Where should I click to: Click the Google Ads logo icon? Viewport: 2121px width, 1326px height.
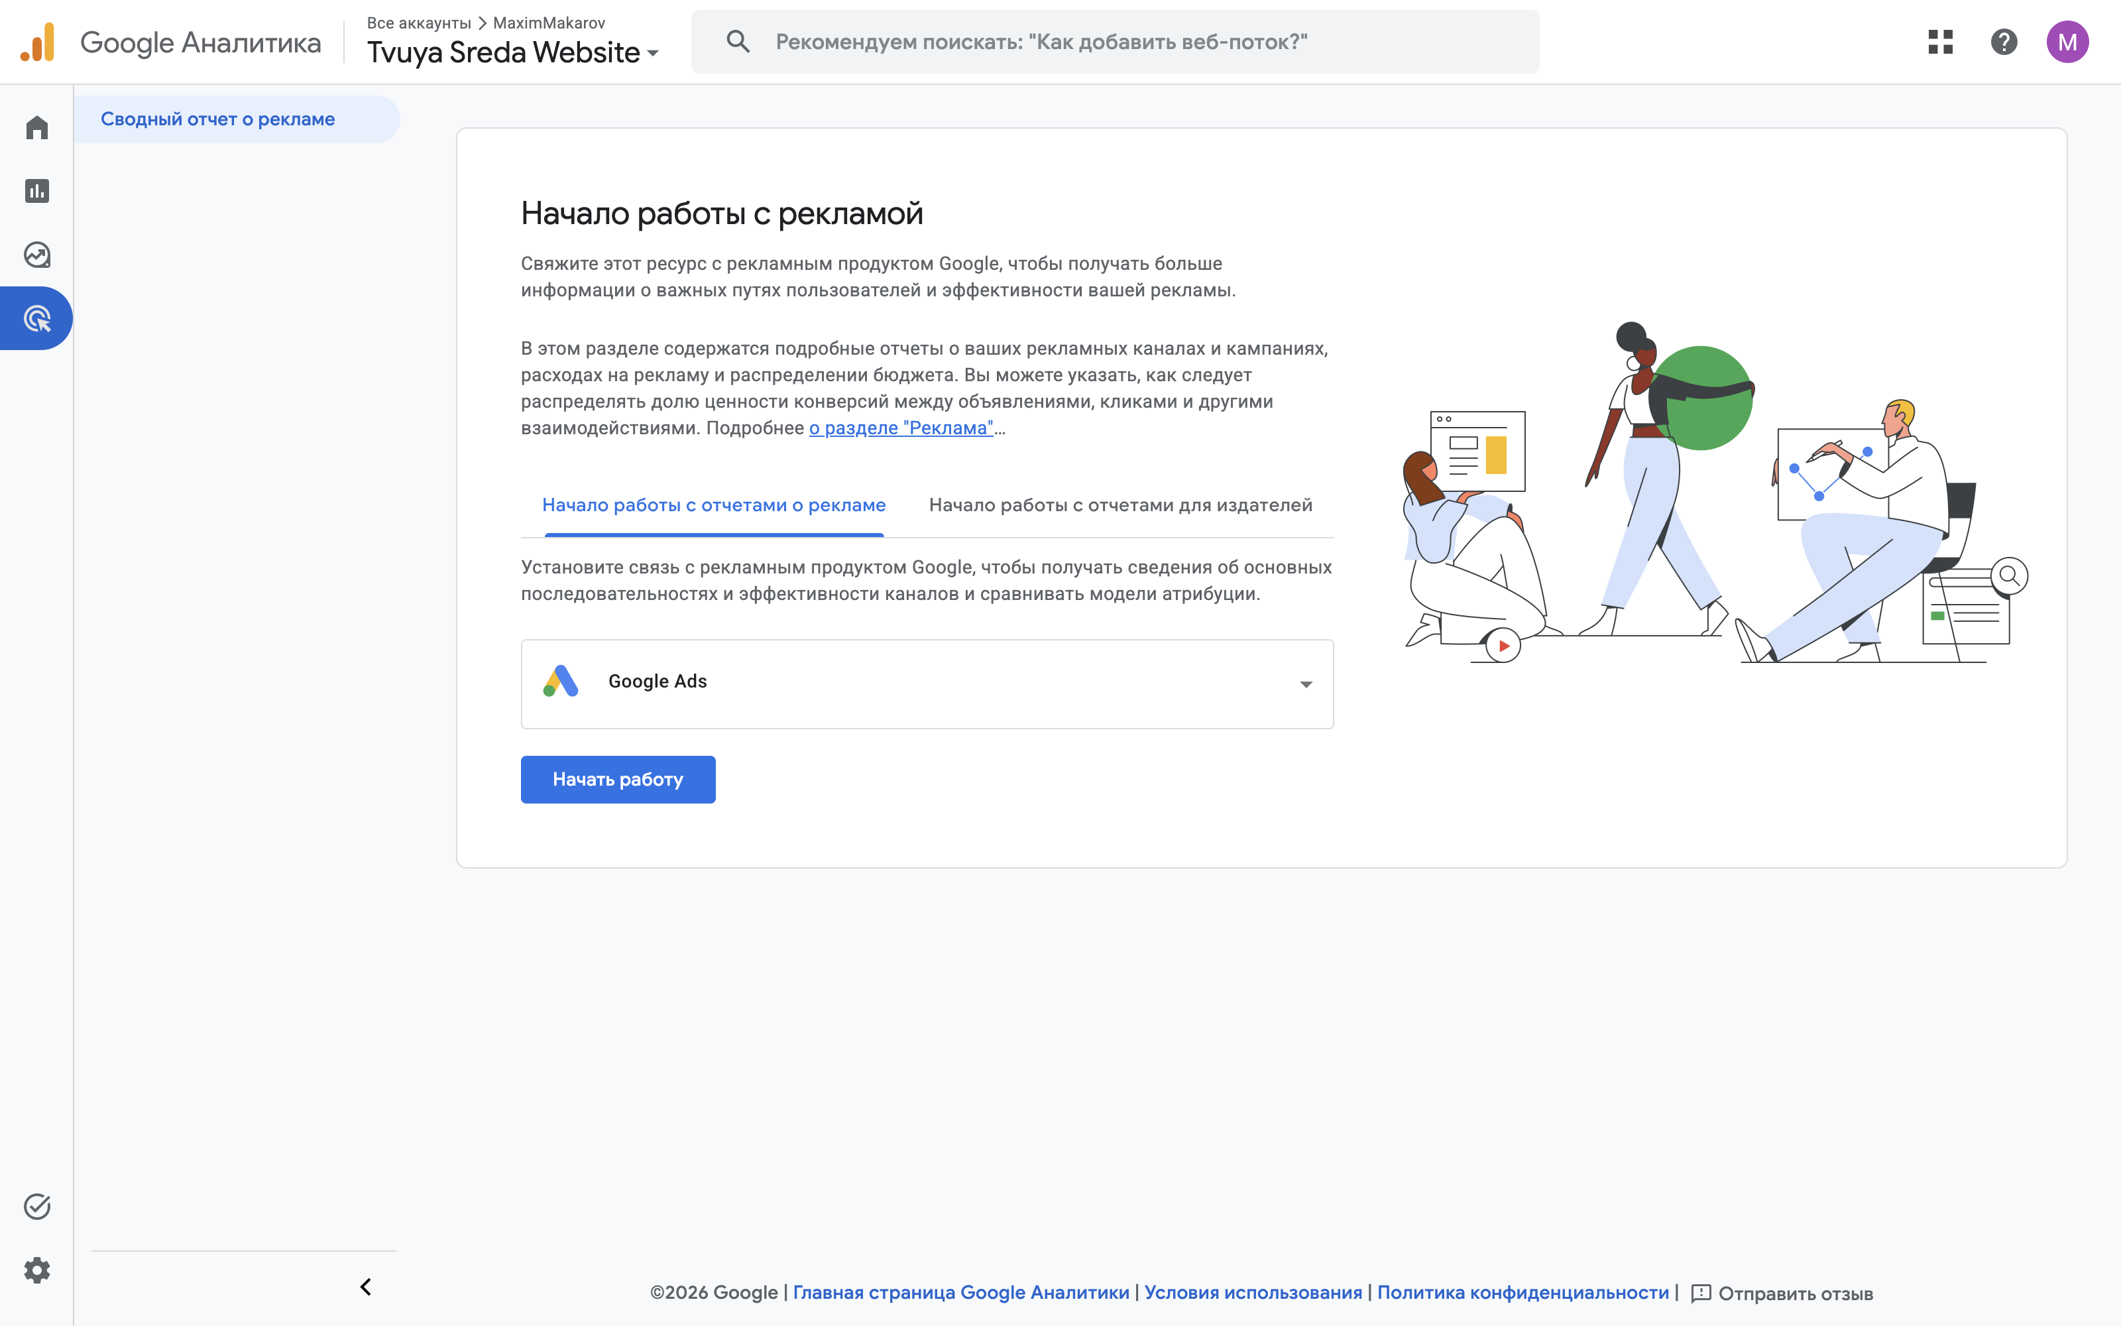coord(561,682)
